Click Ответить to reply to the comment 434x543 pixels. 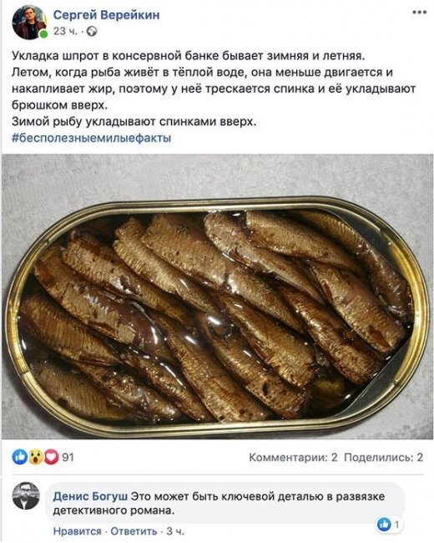pyautogui.click(x=134, y=531)
